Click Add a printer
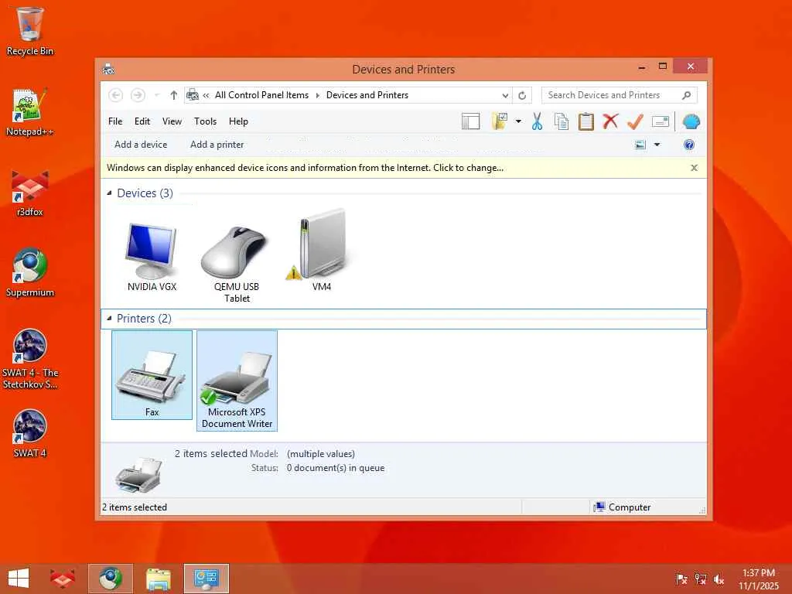 217,145
